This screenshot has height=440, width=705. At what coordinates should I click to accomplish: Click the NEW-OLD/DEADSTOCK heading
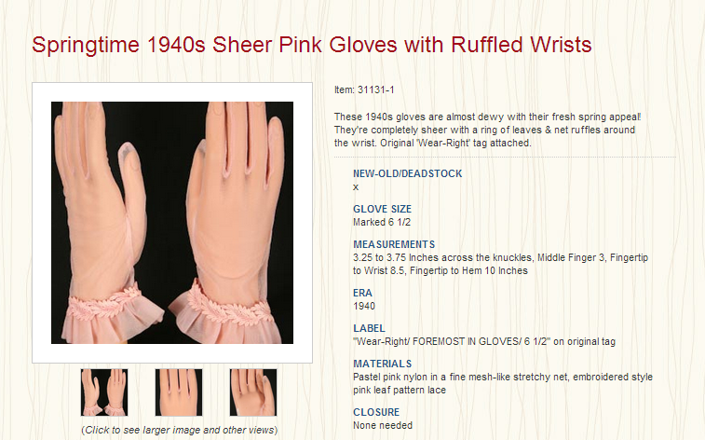(x=407, y=173)
